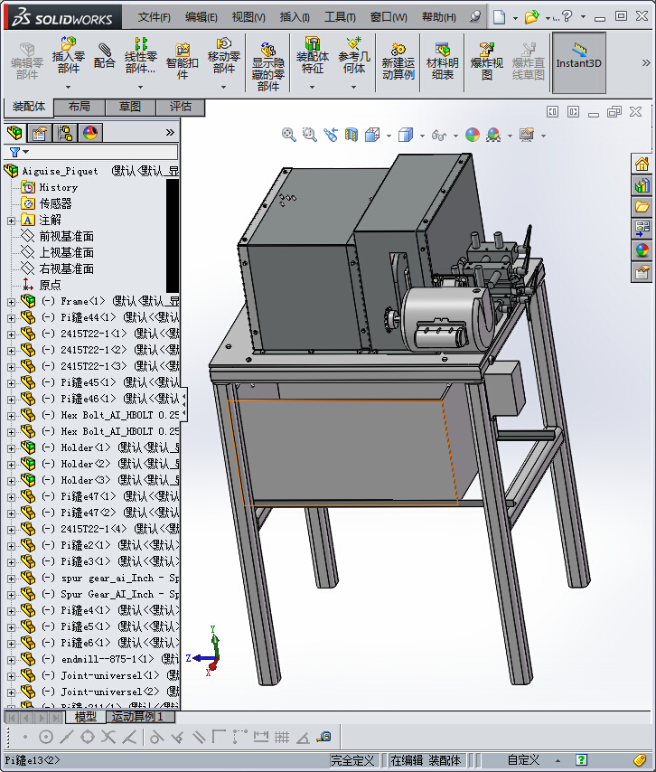
Task: Click the Hide/Show Items glasses icon
Action: coord(439,135)
